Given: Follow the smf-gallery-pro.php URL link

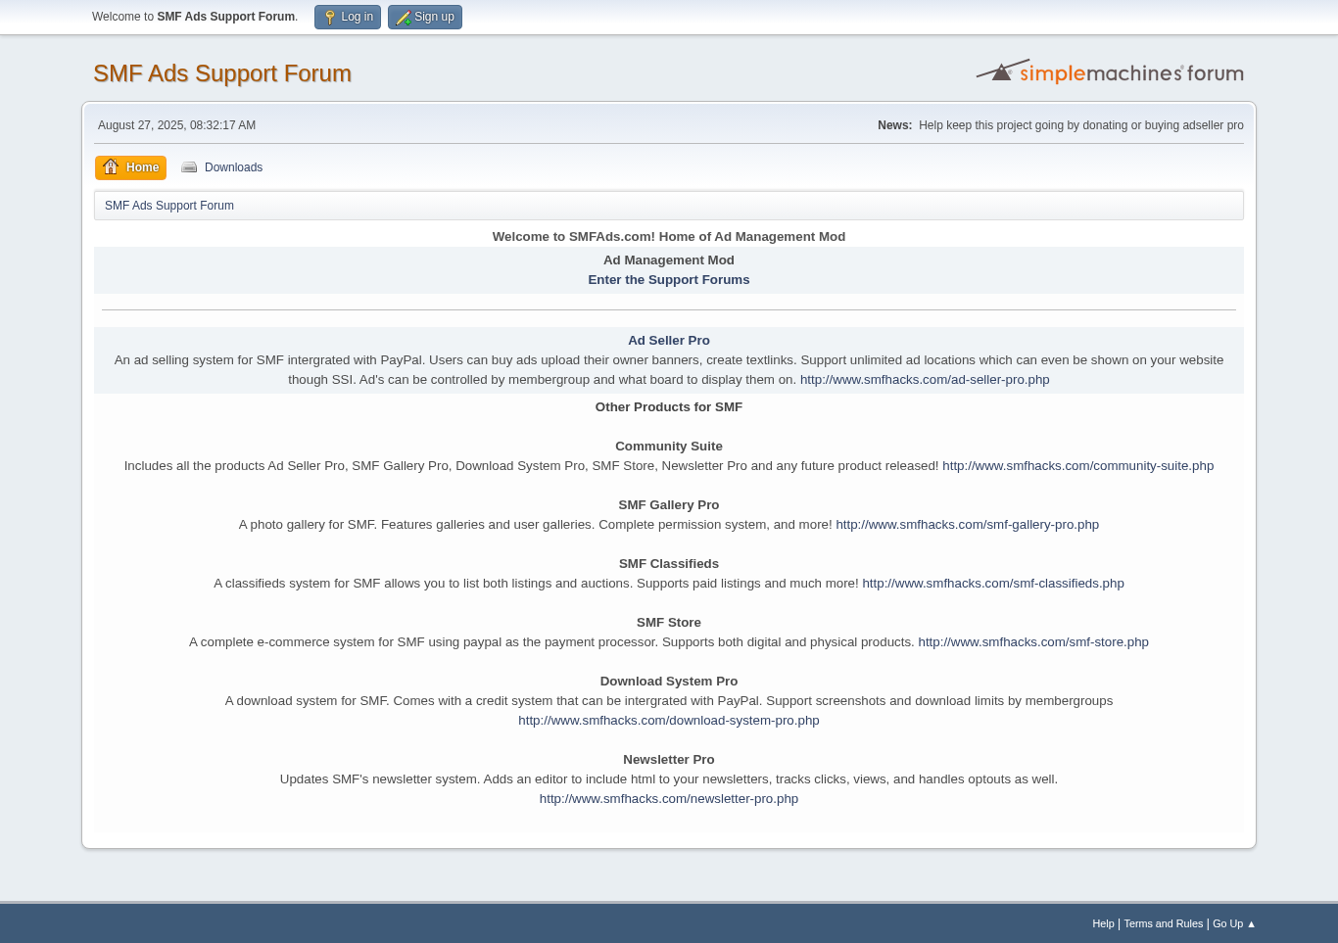Looking at the screenshot, I should tap(967, 525).
